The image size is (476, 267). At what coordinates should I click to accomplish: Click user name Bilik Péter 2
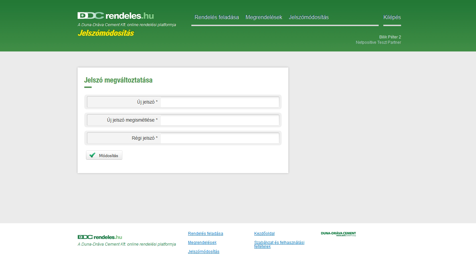(390, 37)
